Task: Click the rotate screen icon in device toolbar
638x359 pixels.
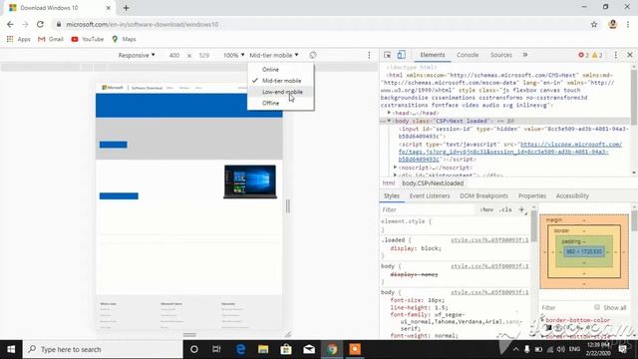Action: [x=312, y=55]
